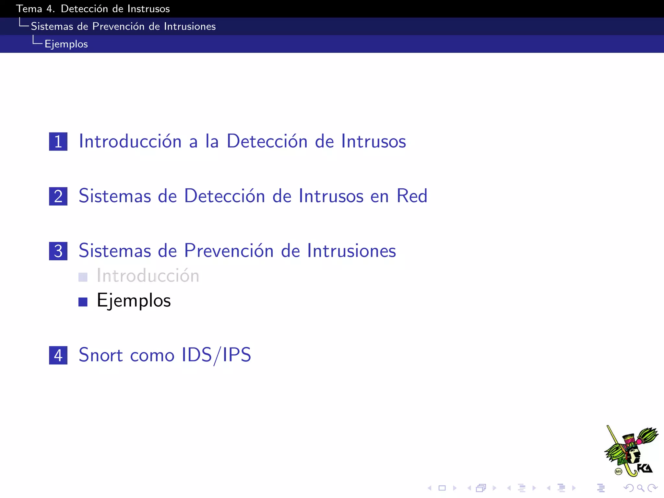Go to next slide arrow
This screenshot has width=664, height=498.
455,488
